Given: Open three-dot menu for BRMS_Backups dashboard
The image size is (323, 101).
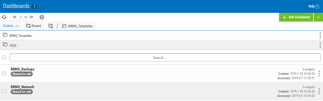Looking at the screenshot, I should 319,73.
